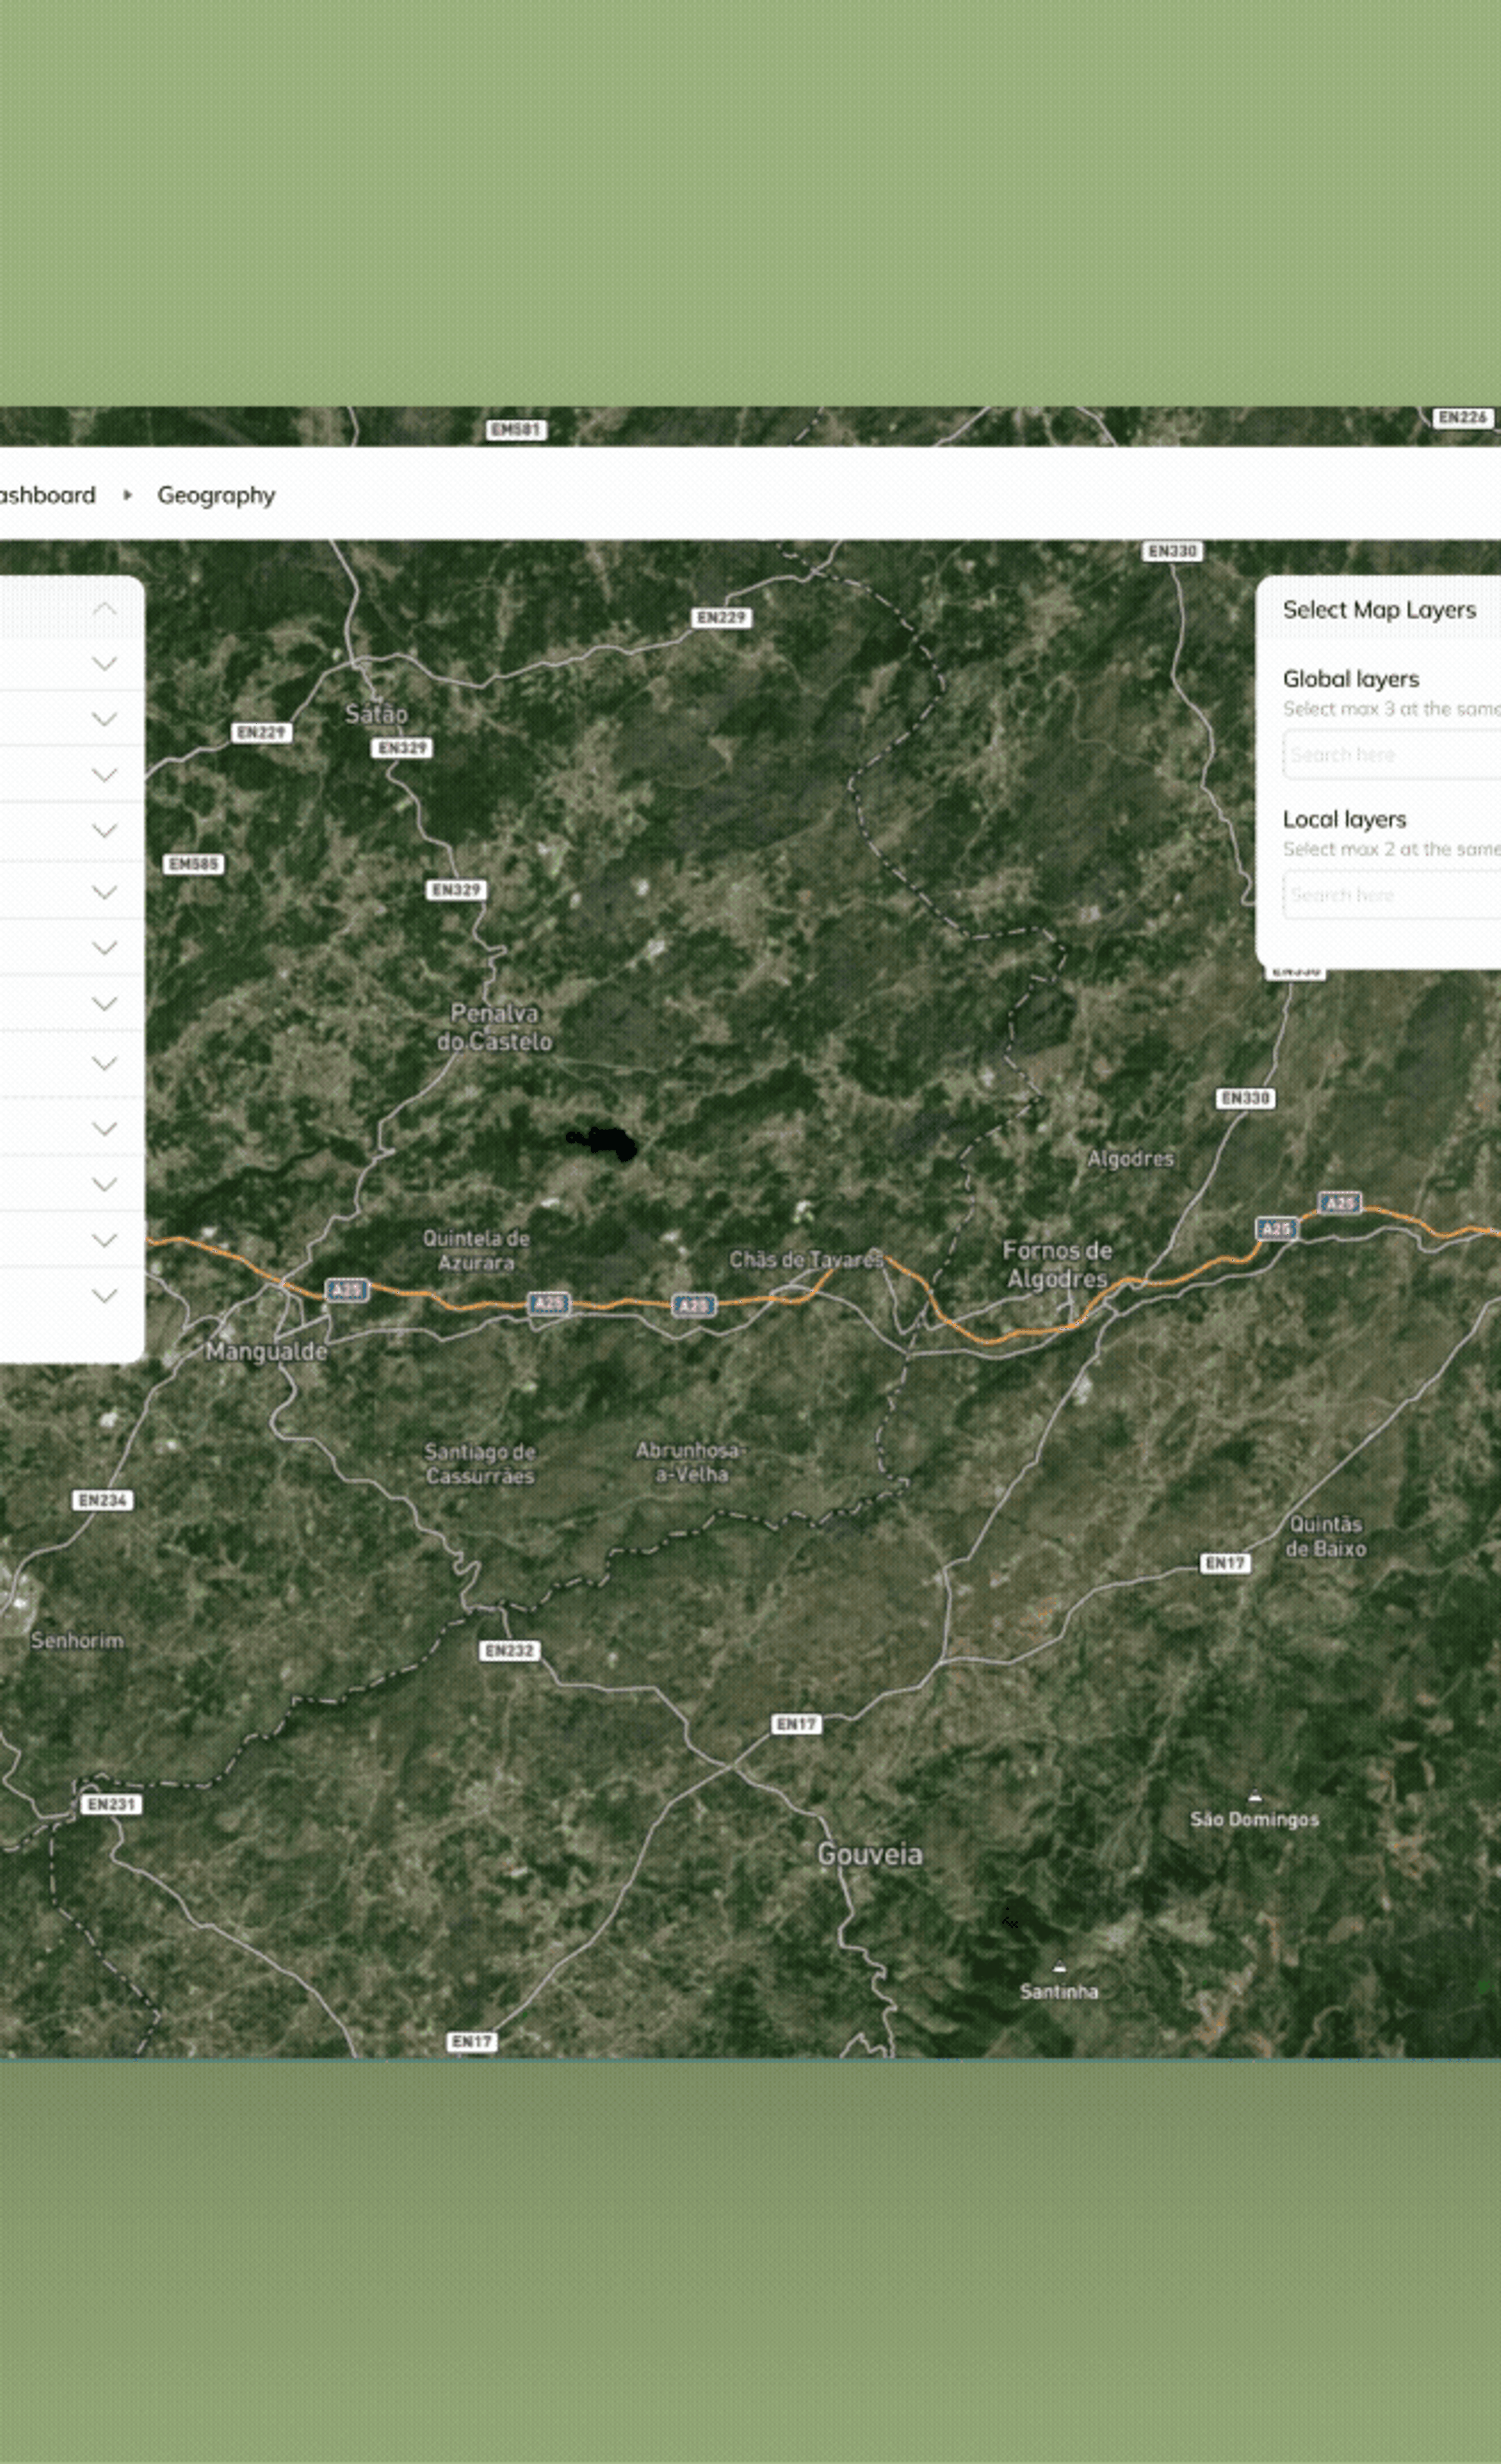
Task: Click the Chãs de Tavares label
Action: coord(806,1259)
